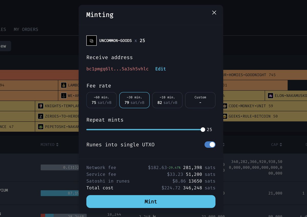This screenshot has height=217, width=307.
Task: Choose the ~60 min. 75 sat/vB fee option
Action: click(101, 100)
